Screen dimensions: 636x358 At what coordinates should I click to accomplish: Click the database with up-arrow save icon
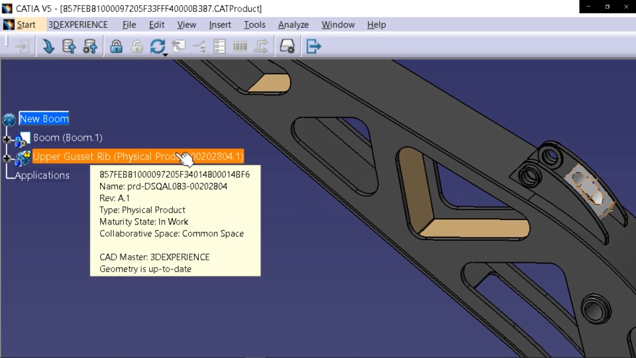[69, 46]
